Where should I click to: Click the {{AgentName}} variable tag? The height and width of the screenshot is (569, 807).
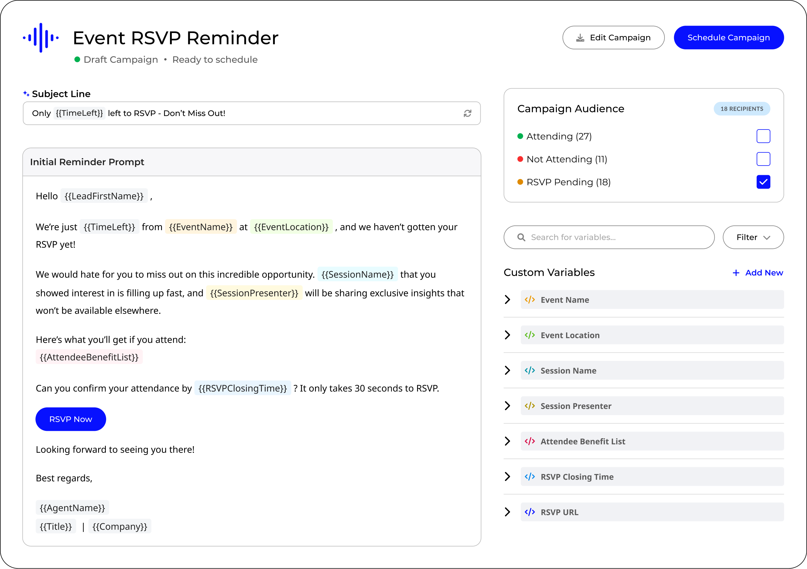point(72,508)
